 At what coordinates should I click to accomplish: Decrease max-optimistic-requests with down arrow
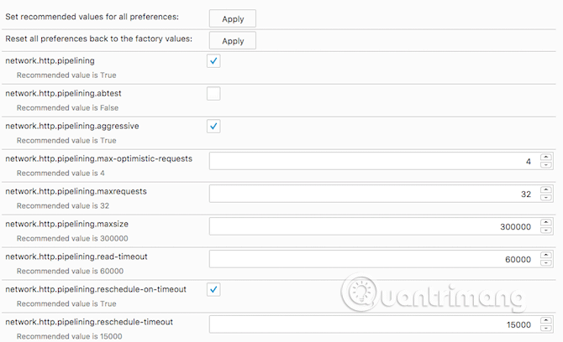pos(546,165)
